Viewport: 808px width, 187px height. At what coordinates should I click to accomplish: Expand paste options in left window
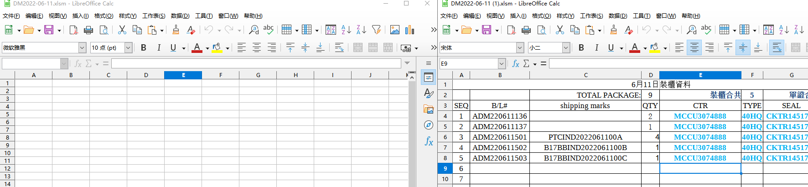click(x=161, y=31)
